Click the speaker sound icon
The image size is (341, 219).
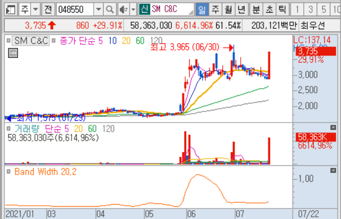click(x=124, y=9)
